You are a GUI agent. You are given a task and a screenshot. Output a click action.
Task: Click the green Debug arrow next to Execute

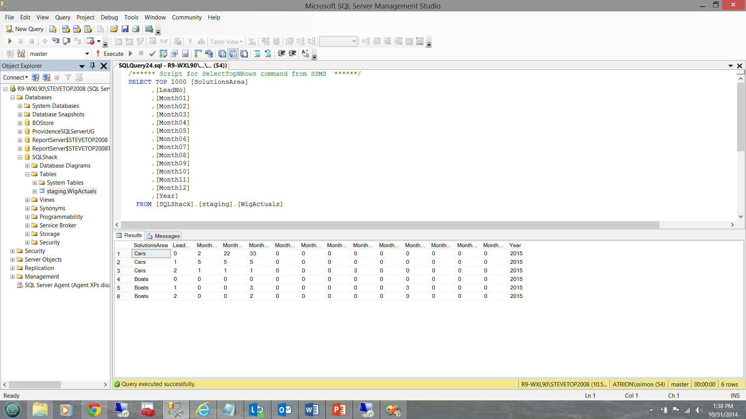131,54
